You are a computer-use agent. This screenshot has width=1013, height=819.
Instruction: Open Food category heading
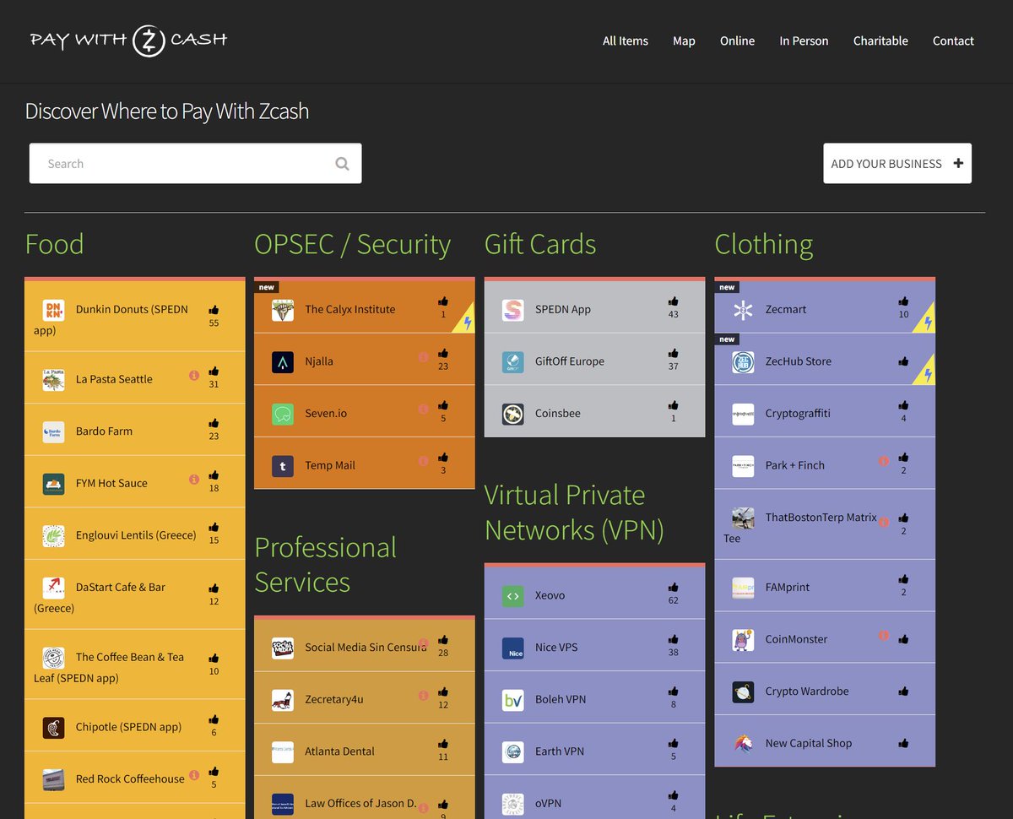[x=55, y=244]
